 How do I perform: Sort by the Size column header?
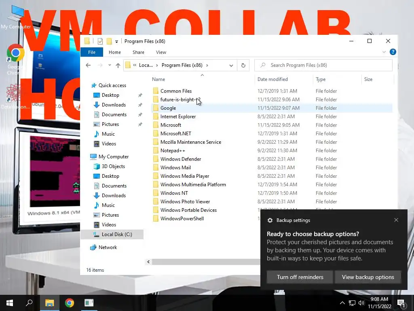pyautogui.click(x=368, y=79)
